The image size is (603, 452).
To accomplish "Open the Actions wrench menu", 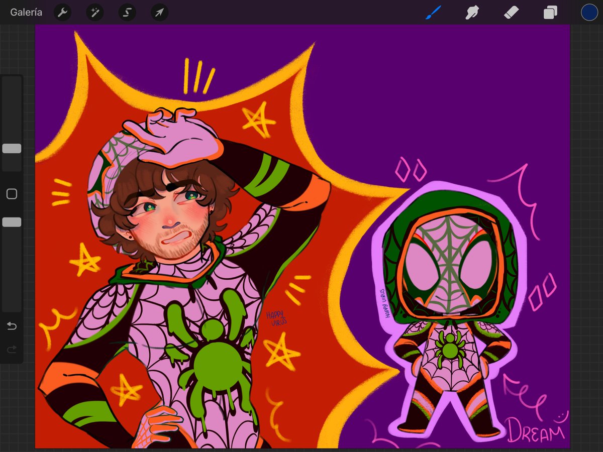I will [62, 13].
